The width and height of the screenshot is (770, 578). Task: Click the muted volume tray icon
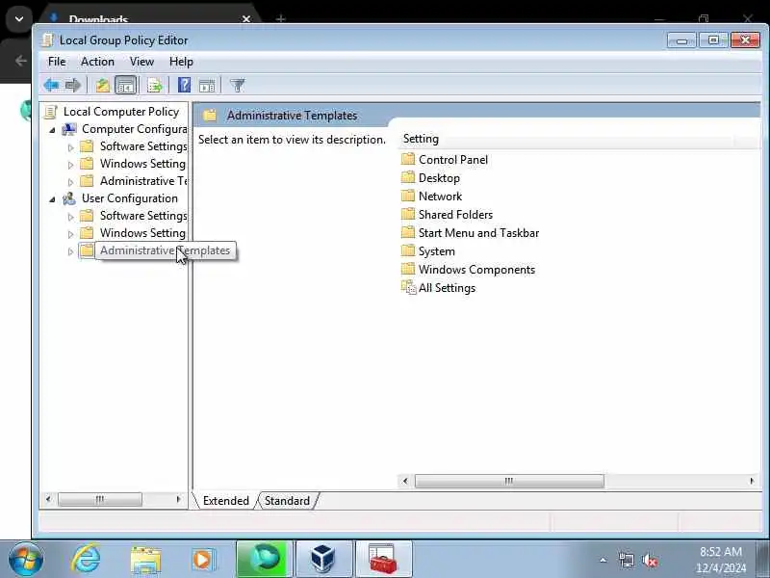pos(650,560)
